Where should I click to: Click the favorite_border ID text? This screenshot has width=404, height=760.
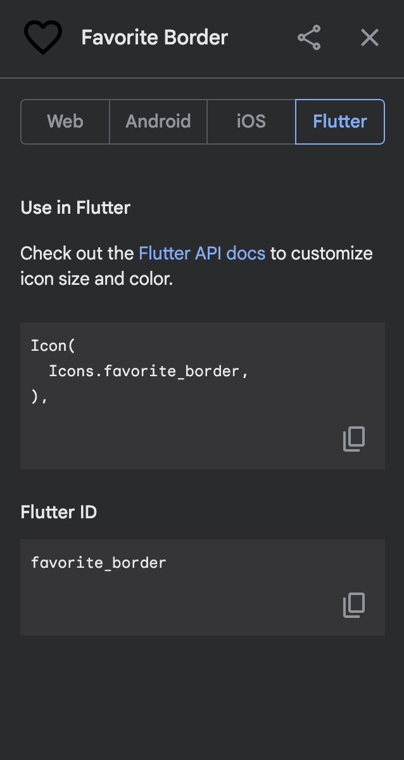[99, 563]
